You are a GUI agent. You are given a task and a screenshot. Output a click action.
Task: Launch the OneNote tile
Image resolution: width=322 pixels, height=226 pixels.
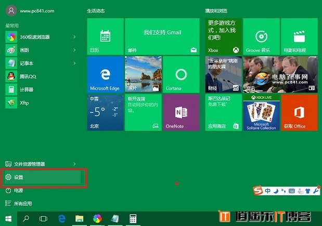click(181, 112)
